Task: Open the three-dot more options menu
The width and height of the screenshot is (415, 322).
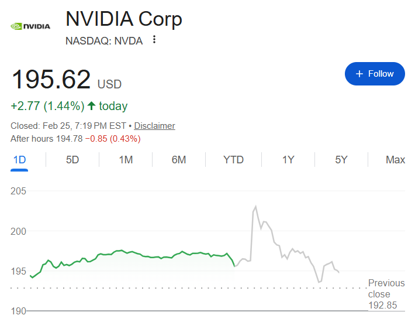Action: point(154,40)
